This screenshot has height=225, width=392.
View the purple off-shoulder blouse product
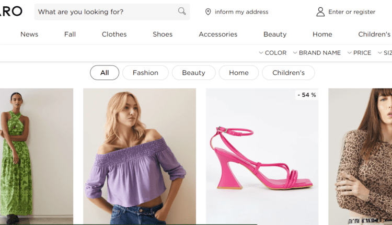140,157
